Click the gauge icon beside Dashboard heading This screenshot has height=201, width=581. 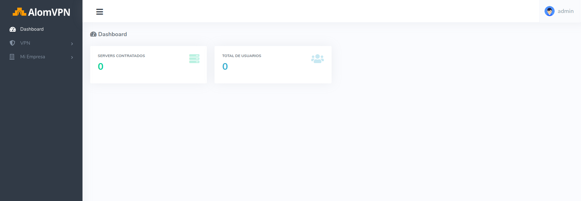pyautogui.click(x=93, y=34)
